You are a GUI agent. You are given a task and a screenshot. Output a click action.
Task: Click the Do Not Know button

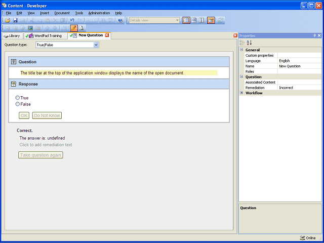click(47, 115)
